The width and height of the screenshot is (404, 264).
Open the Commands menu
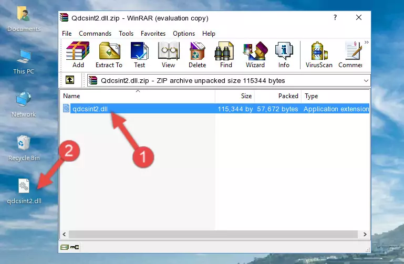(95, 34)
